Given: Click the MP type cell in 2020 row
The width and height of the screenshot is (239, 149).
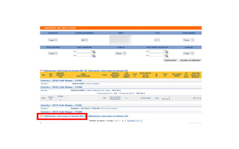Looking at the screenshot, I should (104, 98).
